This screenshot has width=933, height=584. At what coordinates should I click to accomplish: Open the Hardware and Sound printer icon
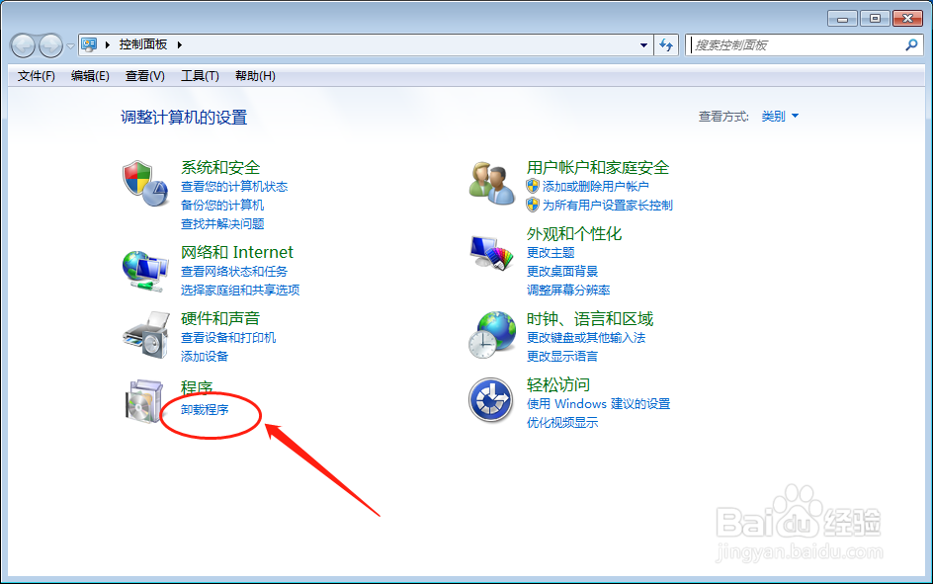pos(146,335)
